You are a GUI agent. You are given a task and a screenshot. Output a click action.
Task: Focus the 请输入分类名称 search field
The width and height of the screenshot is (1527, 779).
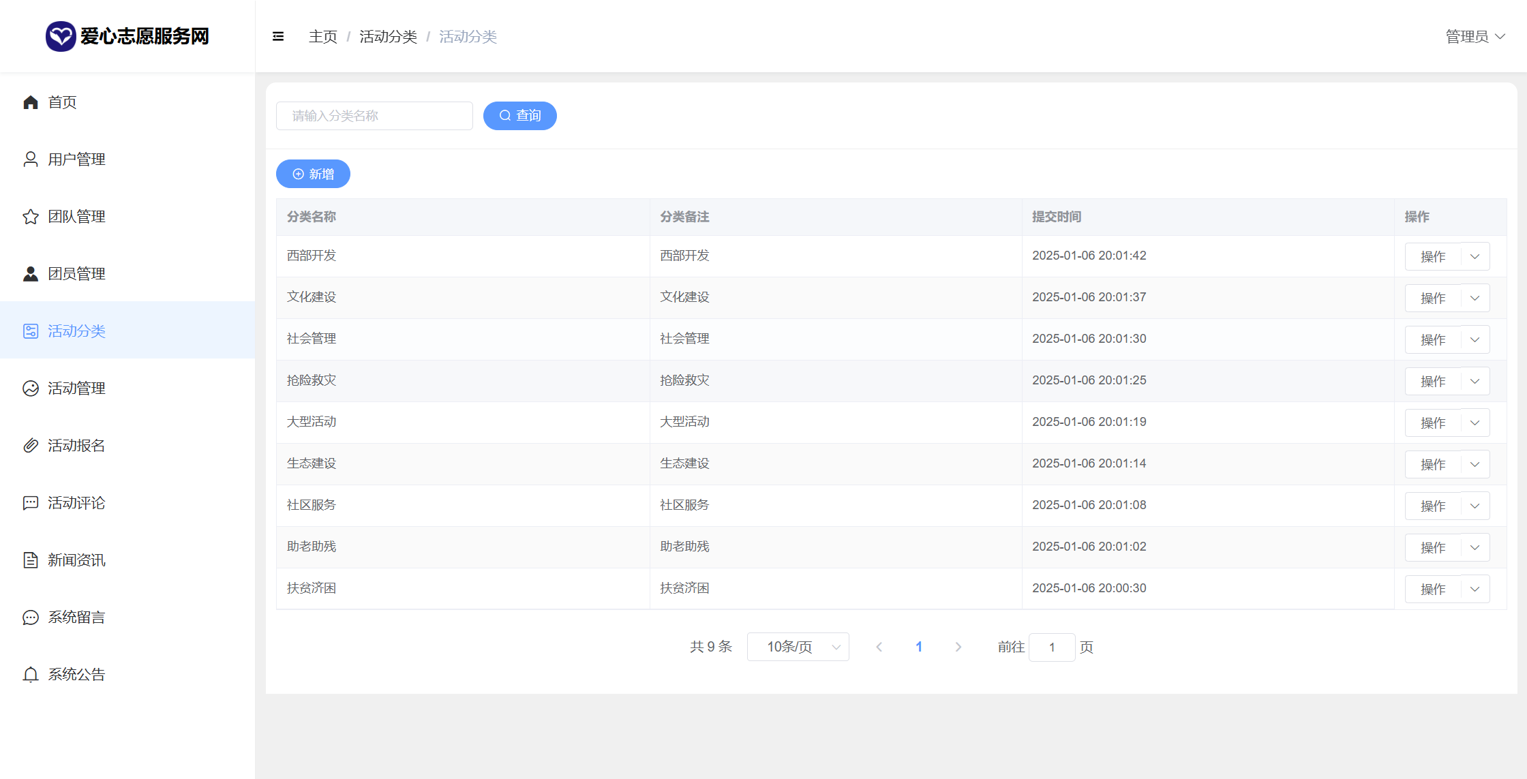point(374,116)
